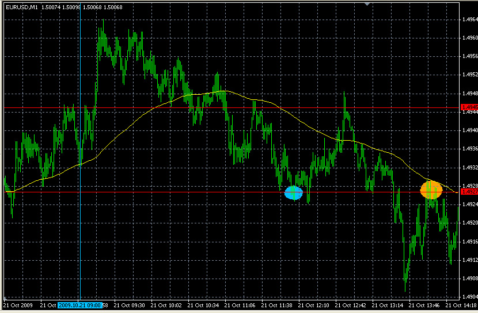This screenshot has height=313, width=478.
Task: Select the blue ellipse on the chart
Action: (x=293, y=194)
